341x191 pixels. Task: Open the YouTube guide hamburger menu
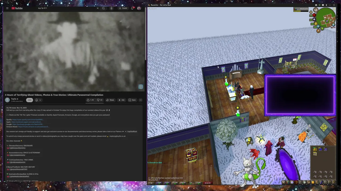point(7,8)
